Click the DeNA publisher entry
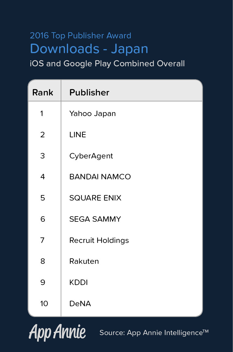This screenshot has width=233, height=352. (x=80, y=304)
